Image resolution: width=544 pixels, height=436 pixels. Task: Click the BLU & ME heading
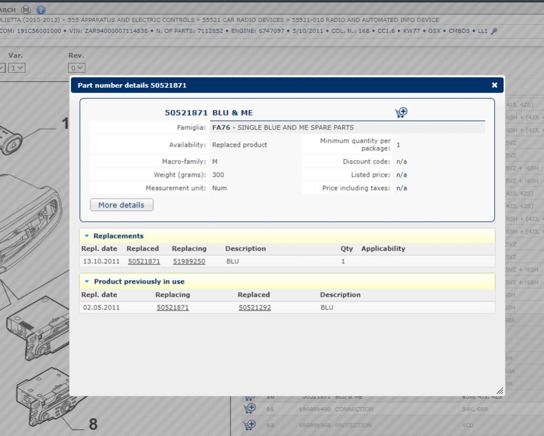233,113
